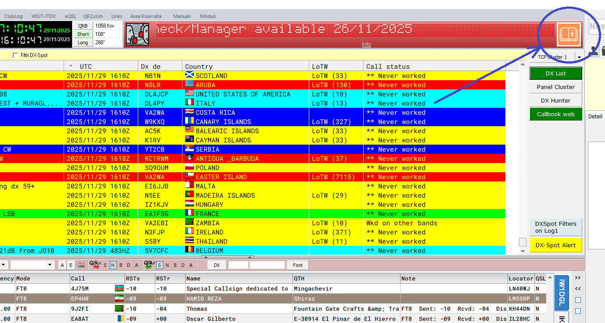605x323 pixels.
Task: Click scroll-down arrow of DX spot list
Action: (x=522, y=251)
